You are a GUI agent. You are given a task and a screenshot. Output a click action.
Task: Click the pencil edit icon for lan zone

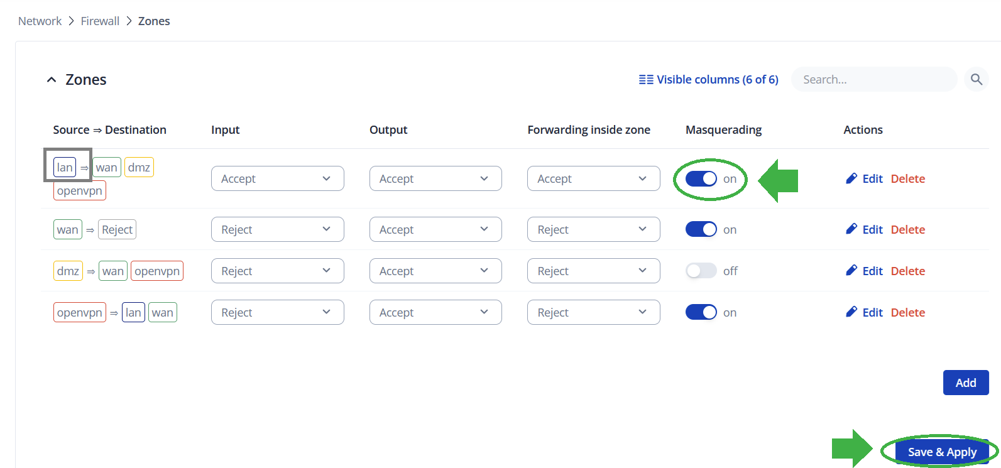coord(851,178)
